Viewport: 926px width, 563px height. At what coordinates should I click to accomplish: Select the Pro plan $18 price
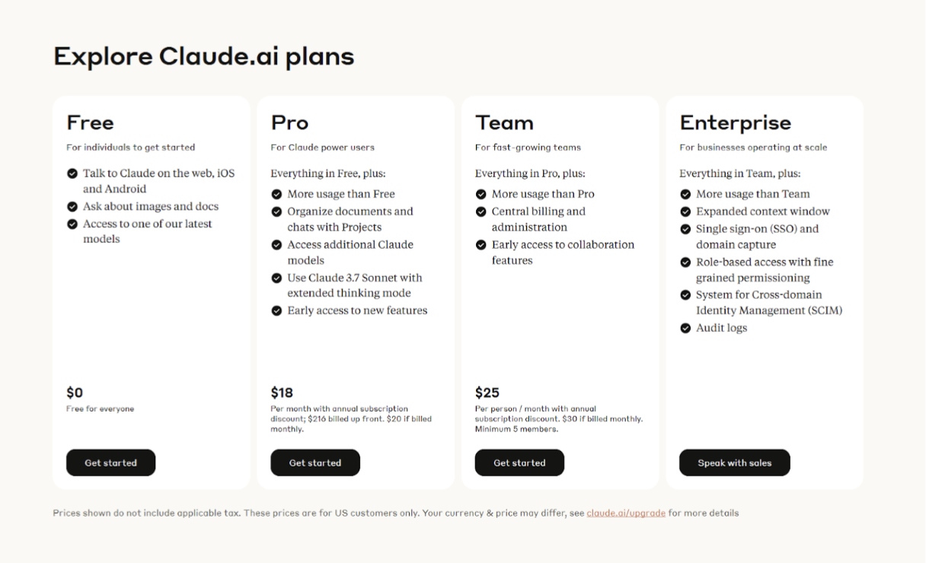(x=282, y=393)
